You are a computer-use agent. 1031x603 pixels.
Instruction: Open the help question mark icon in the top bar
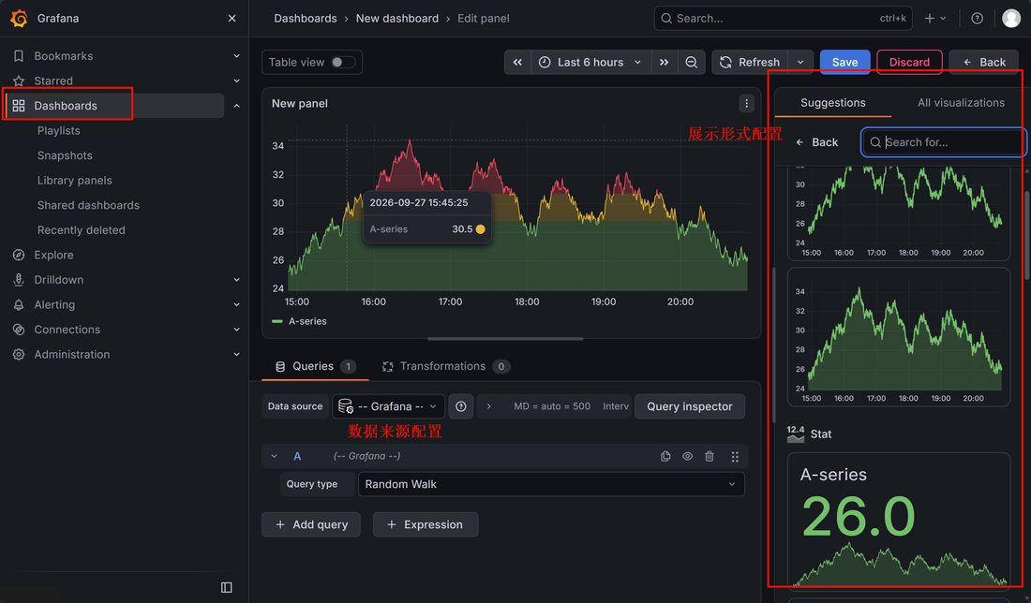click(x=977, y=19)
